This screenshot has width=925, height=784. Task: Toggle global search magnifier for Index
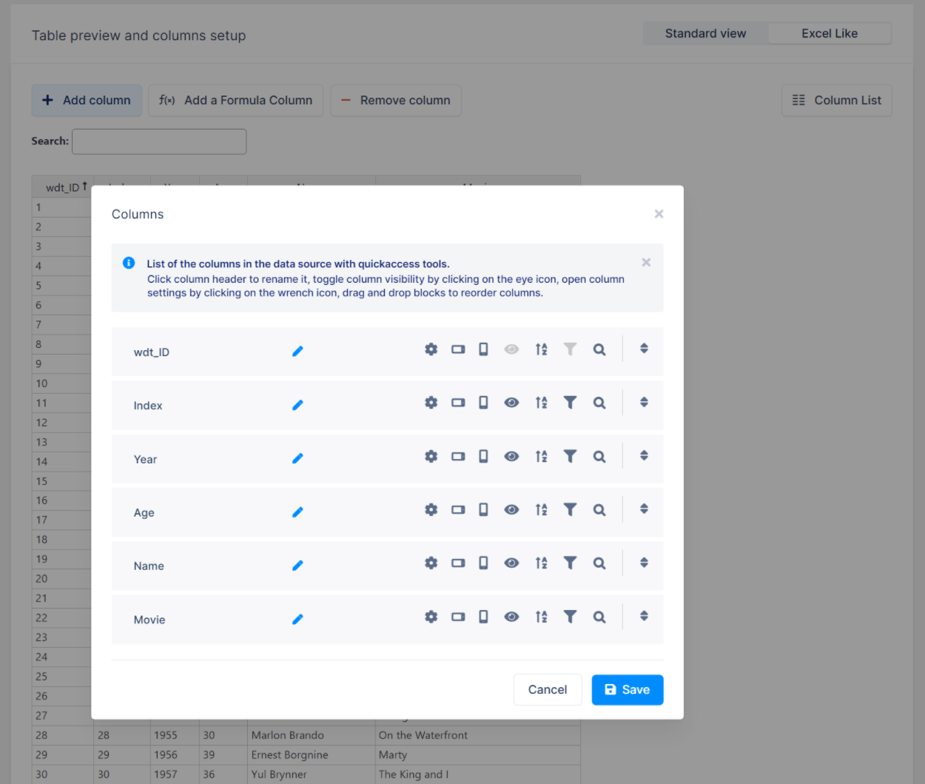(x=599, y=403)
